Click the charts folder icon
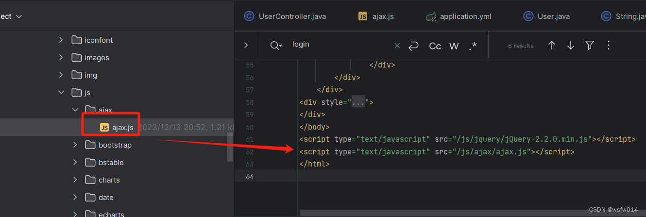The height and width of the screenshot is (217, 646). [x=90, y=180]
